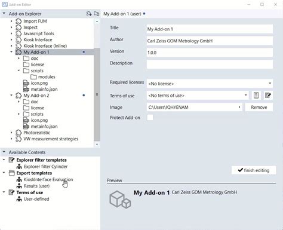Click the Add-on Editor app icon in the title bar
Image resolution: width=283 pixels, height=230 pixels.
(x=5, y=4)
